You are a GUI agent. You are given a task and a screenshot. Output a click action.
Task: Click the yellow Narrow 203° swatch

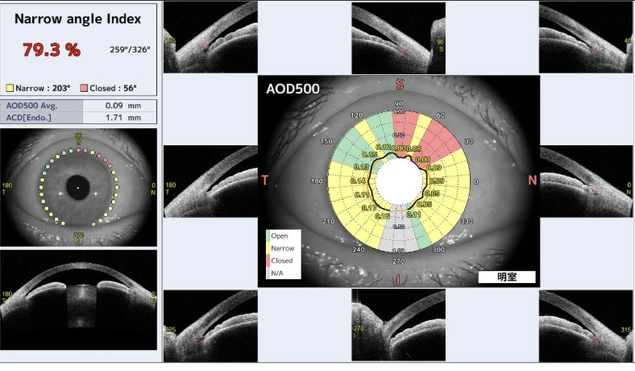(10, 87)
